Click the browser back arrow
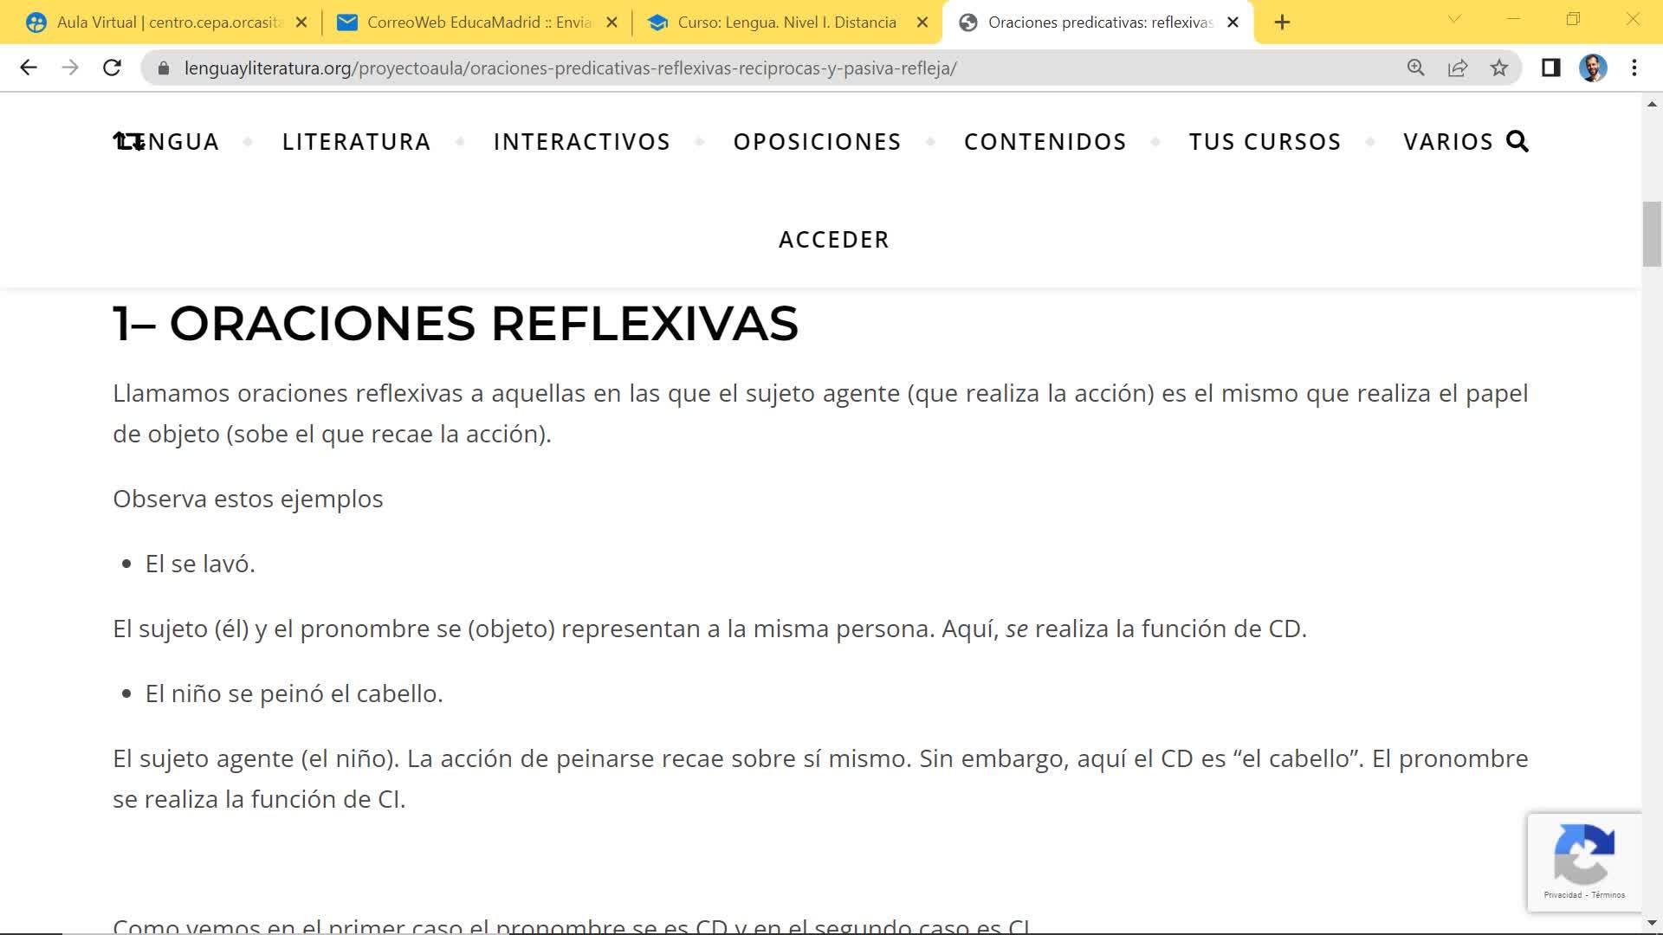 click(x=29, y=68)
